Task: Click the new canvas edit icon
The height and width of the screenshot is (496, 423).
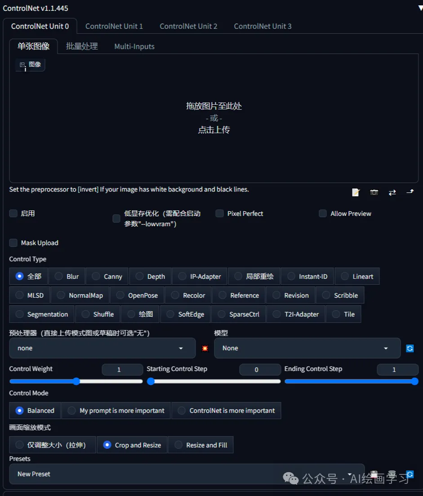Action: click(x=356, y=192)
